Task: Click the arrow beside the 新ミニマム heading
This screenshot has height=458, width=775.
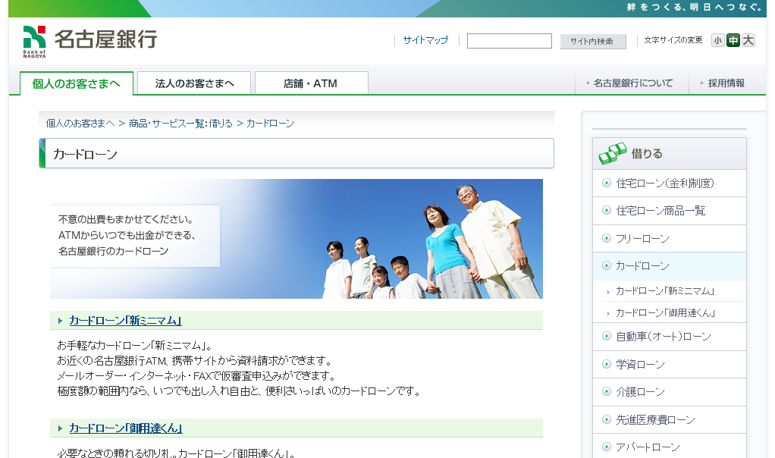Action: [x=61, y=321]
